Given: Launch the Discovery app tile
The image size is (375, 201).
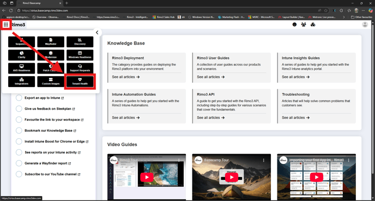Looking at the screenshot, I should (80, 42).
